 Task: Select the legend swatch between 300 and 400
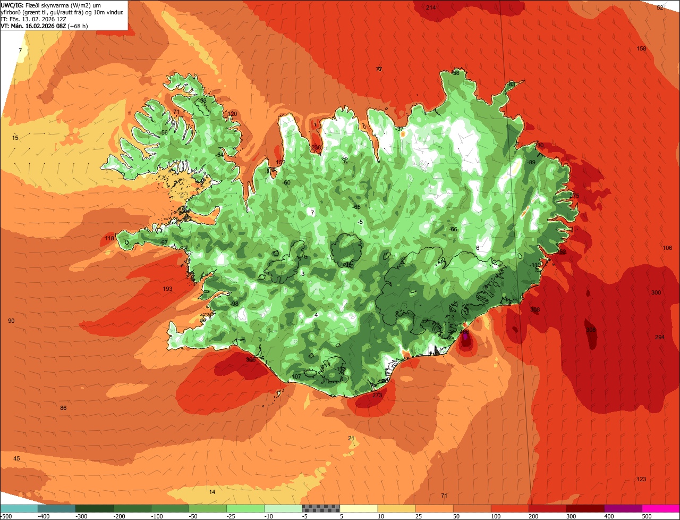585,508
